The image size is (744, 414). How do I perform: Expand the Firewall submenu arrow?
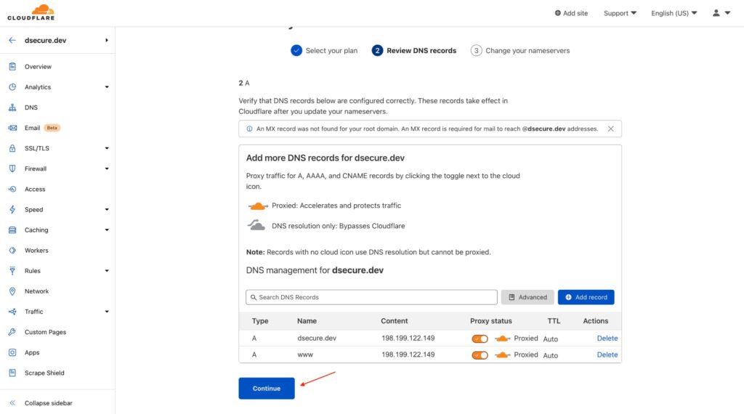pos(107,169)
